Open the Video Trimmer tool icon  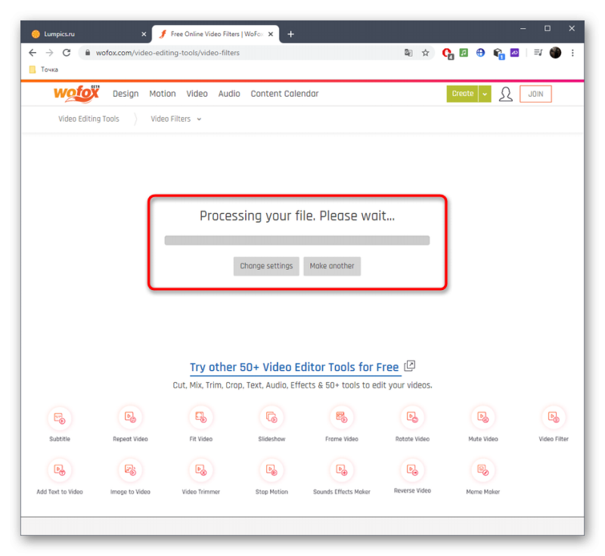200,470
